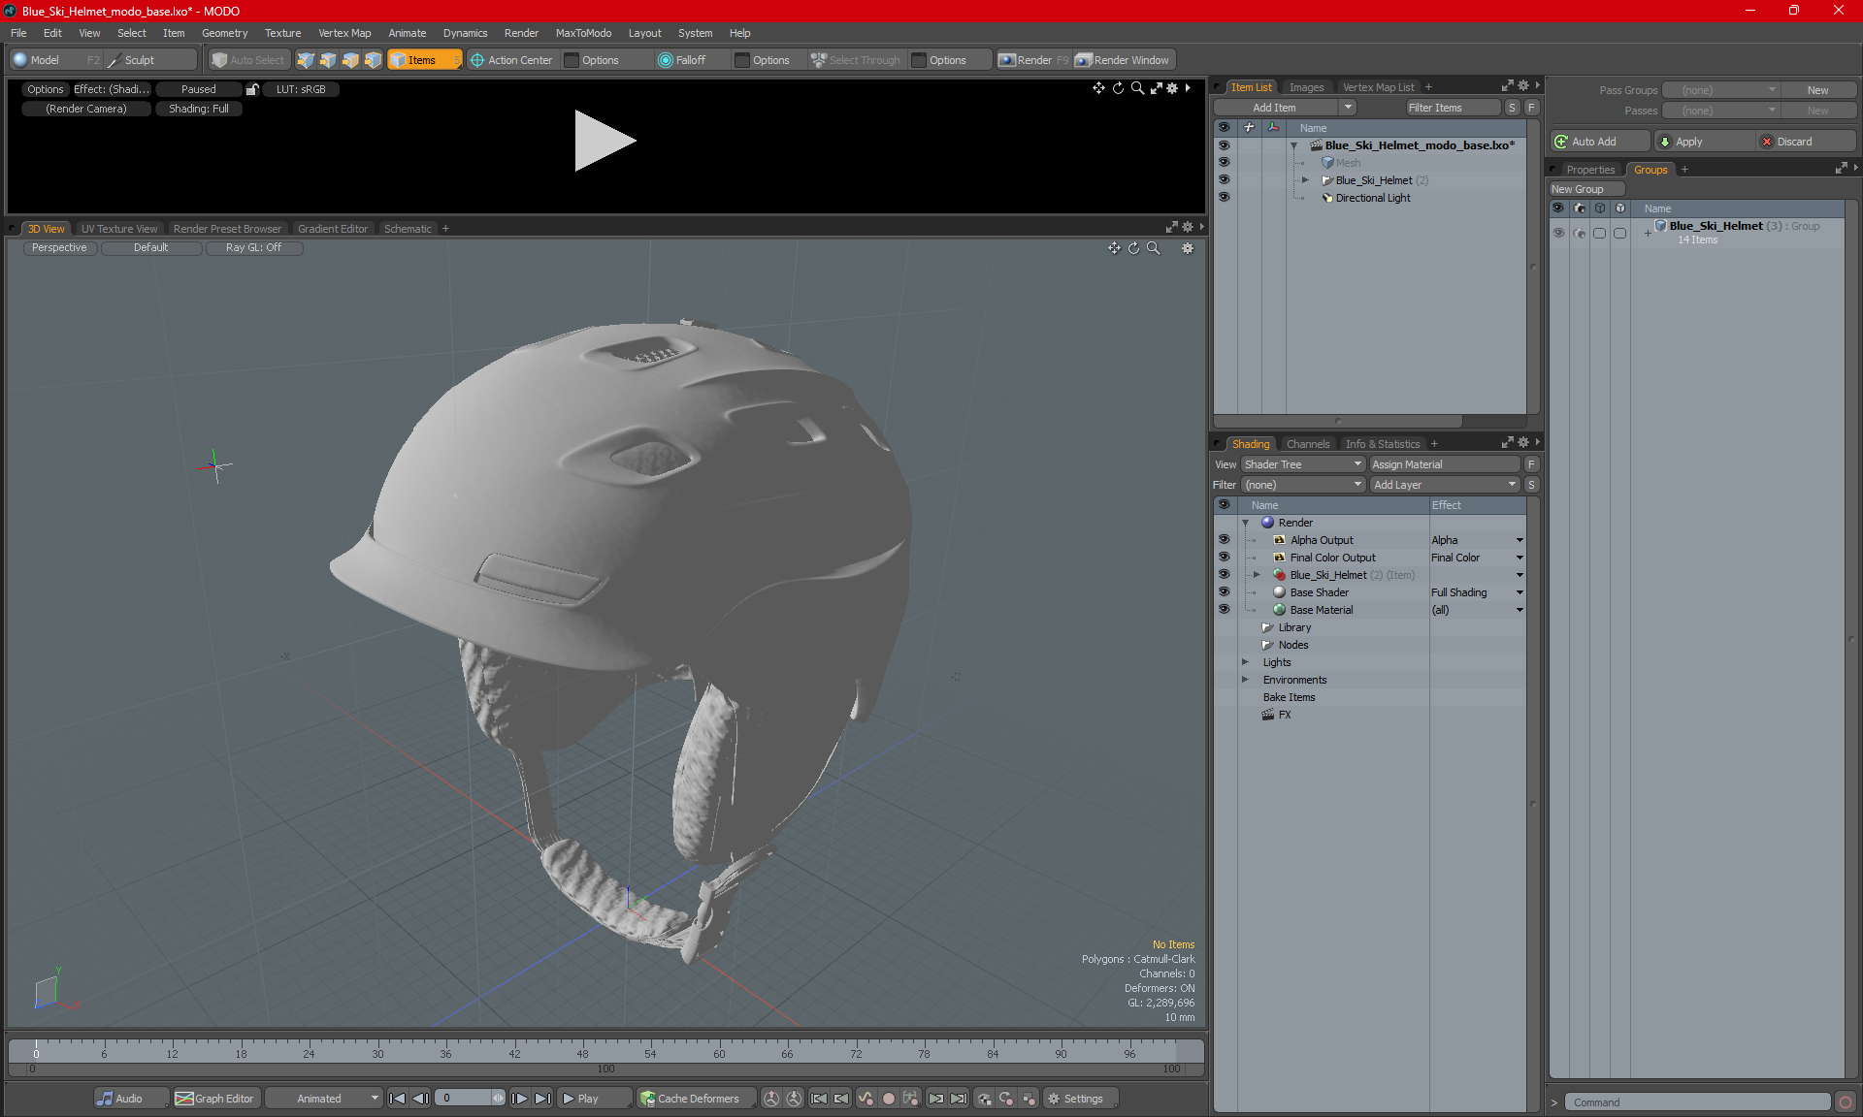Click the LUT sRGB color profile indicator
Viewport: 1863px width, 1117px height.
coord(300,89)
